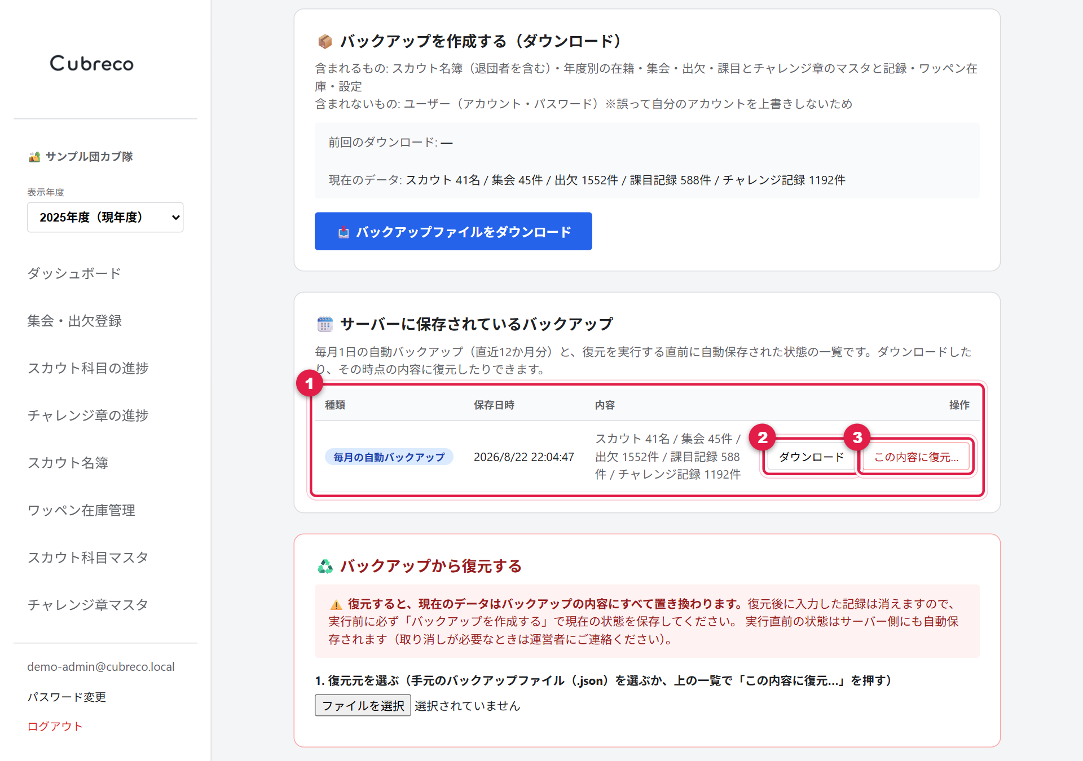Click 選択されていません file status text

[x=467, y=706]
